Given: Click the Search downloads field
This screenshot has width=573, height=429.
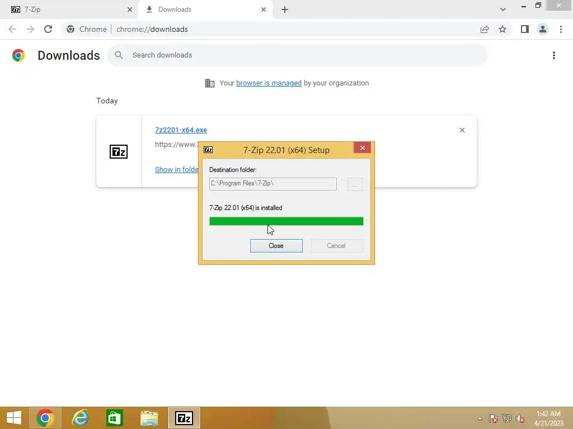Looking at the screenshot, I should click(297, 55).
